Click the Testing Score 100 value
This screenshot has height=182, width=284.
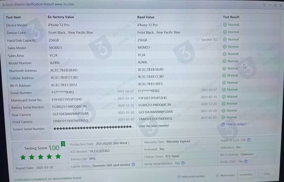[54, 148]
